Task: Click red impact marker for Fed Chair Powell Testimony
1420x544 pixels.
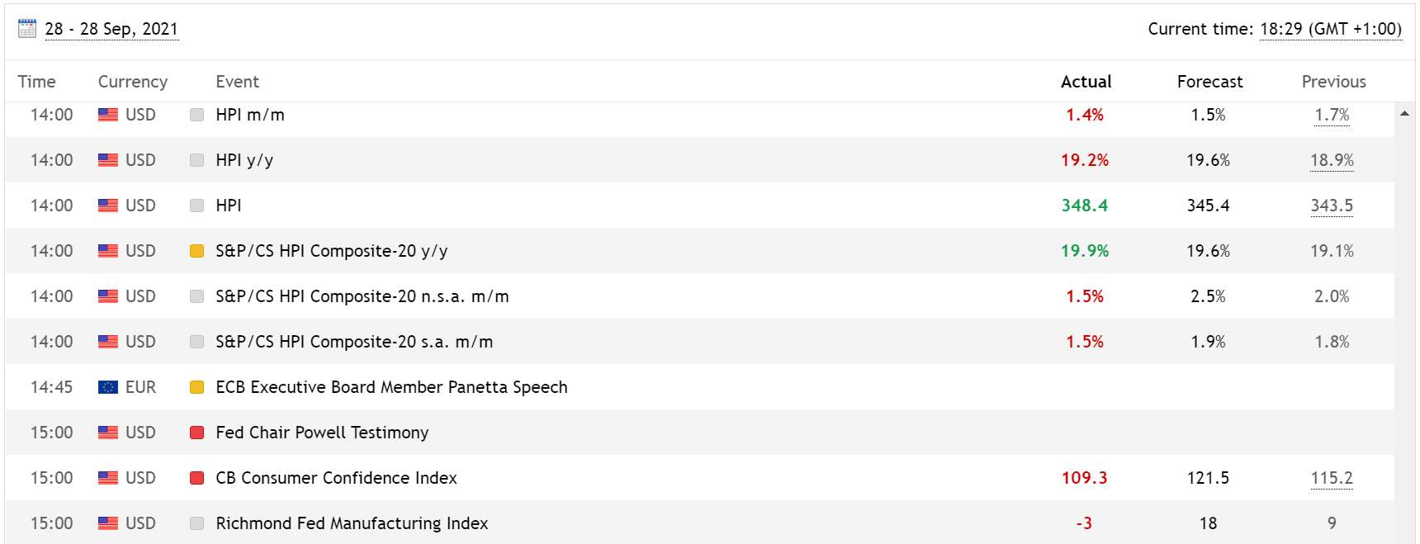Action: pos(196,433)
